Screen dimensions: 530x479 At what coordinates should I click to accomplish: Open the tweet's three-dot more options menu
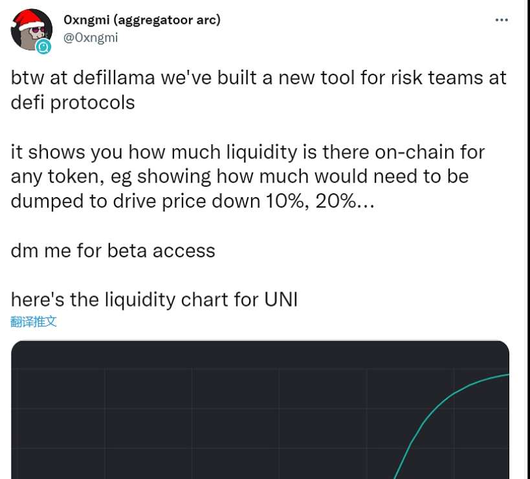501,20
